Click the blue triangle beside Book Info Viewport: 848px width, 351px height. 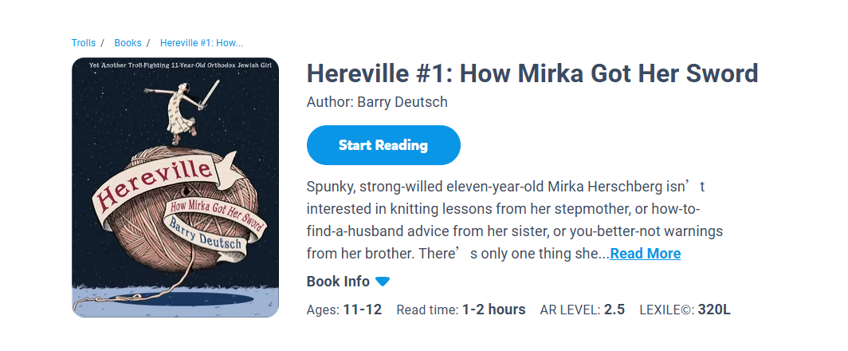[x=383, y=282]
